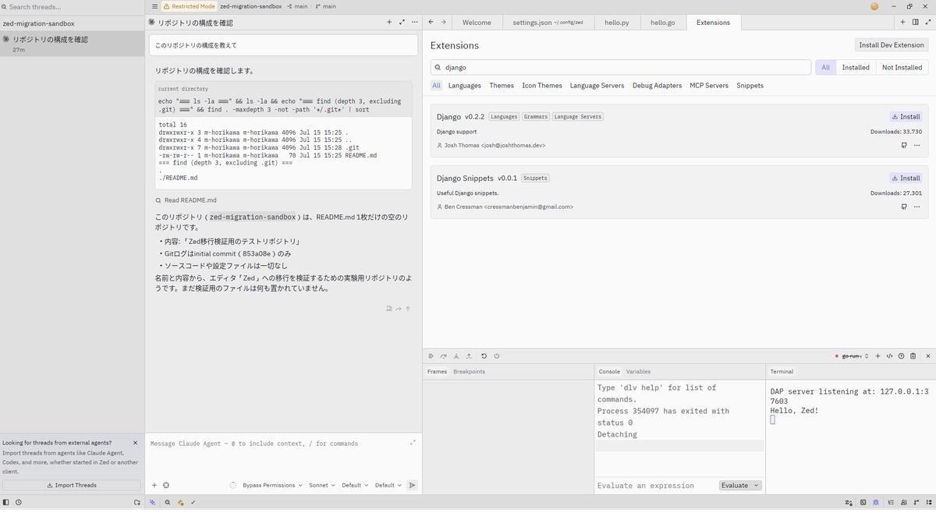This screenshot has height=513, width=936.
Task: Open the Bypass Permissions dropdown
Action: point(271,485)
